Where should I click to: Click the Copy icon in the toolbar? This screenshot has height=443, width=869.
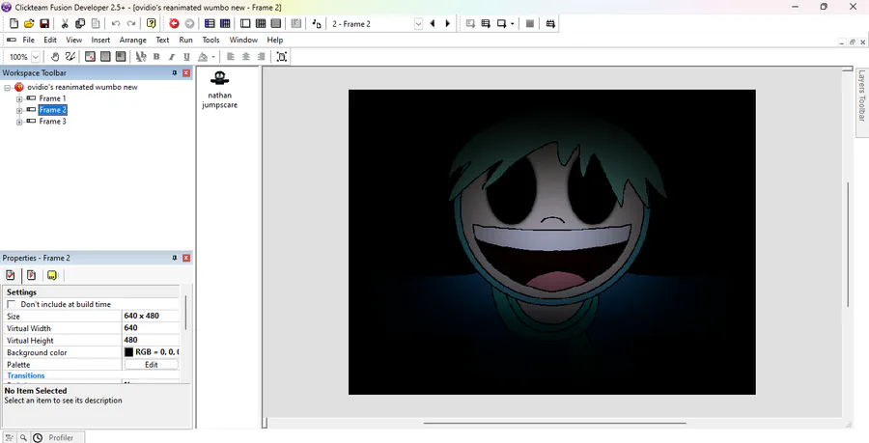click(x=80, y=24)
